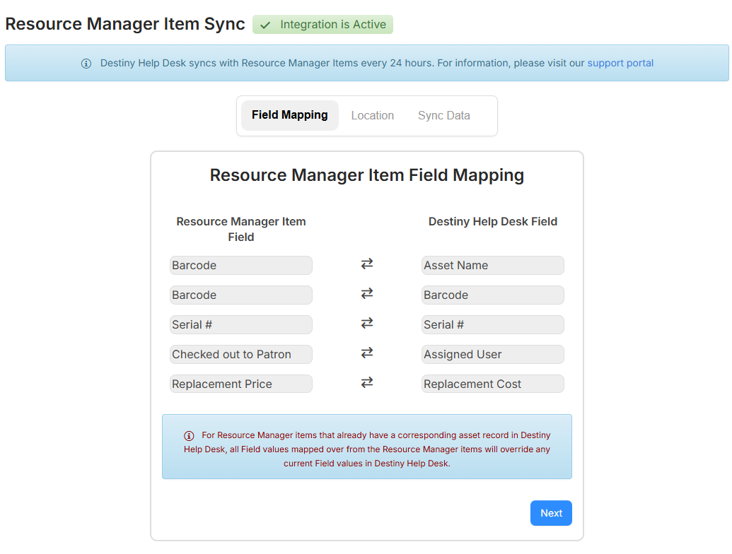Select the Asset Name help desk field

[x=492, y=266]
